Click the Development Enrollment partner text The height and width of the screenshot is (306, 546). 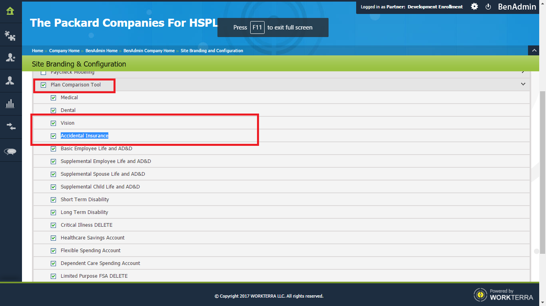pyautogui.click(x=435, y=7)
